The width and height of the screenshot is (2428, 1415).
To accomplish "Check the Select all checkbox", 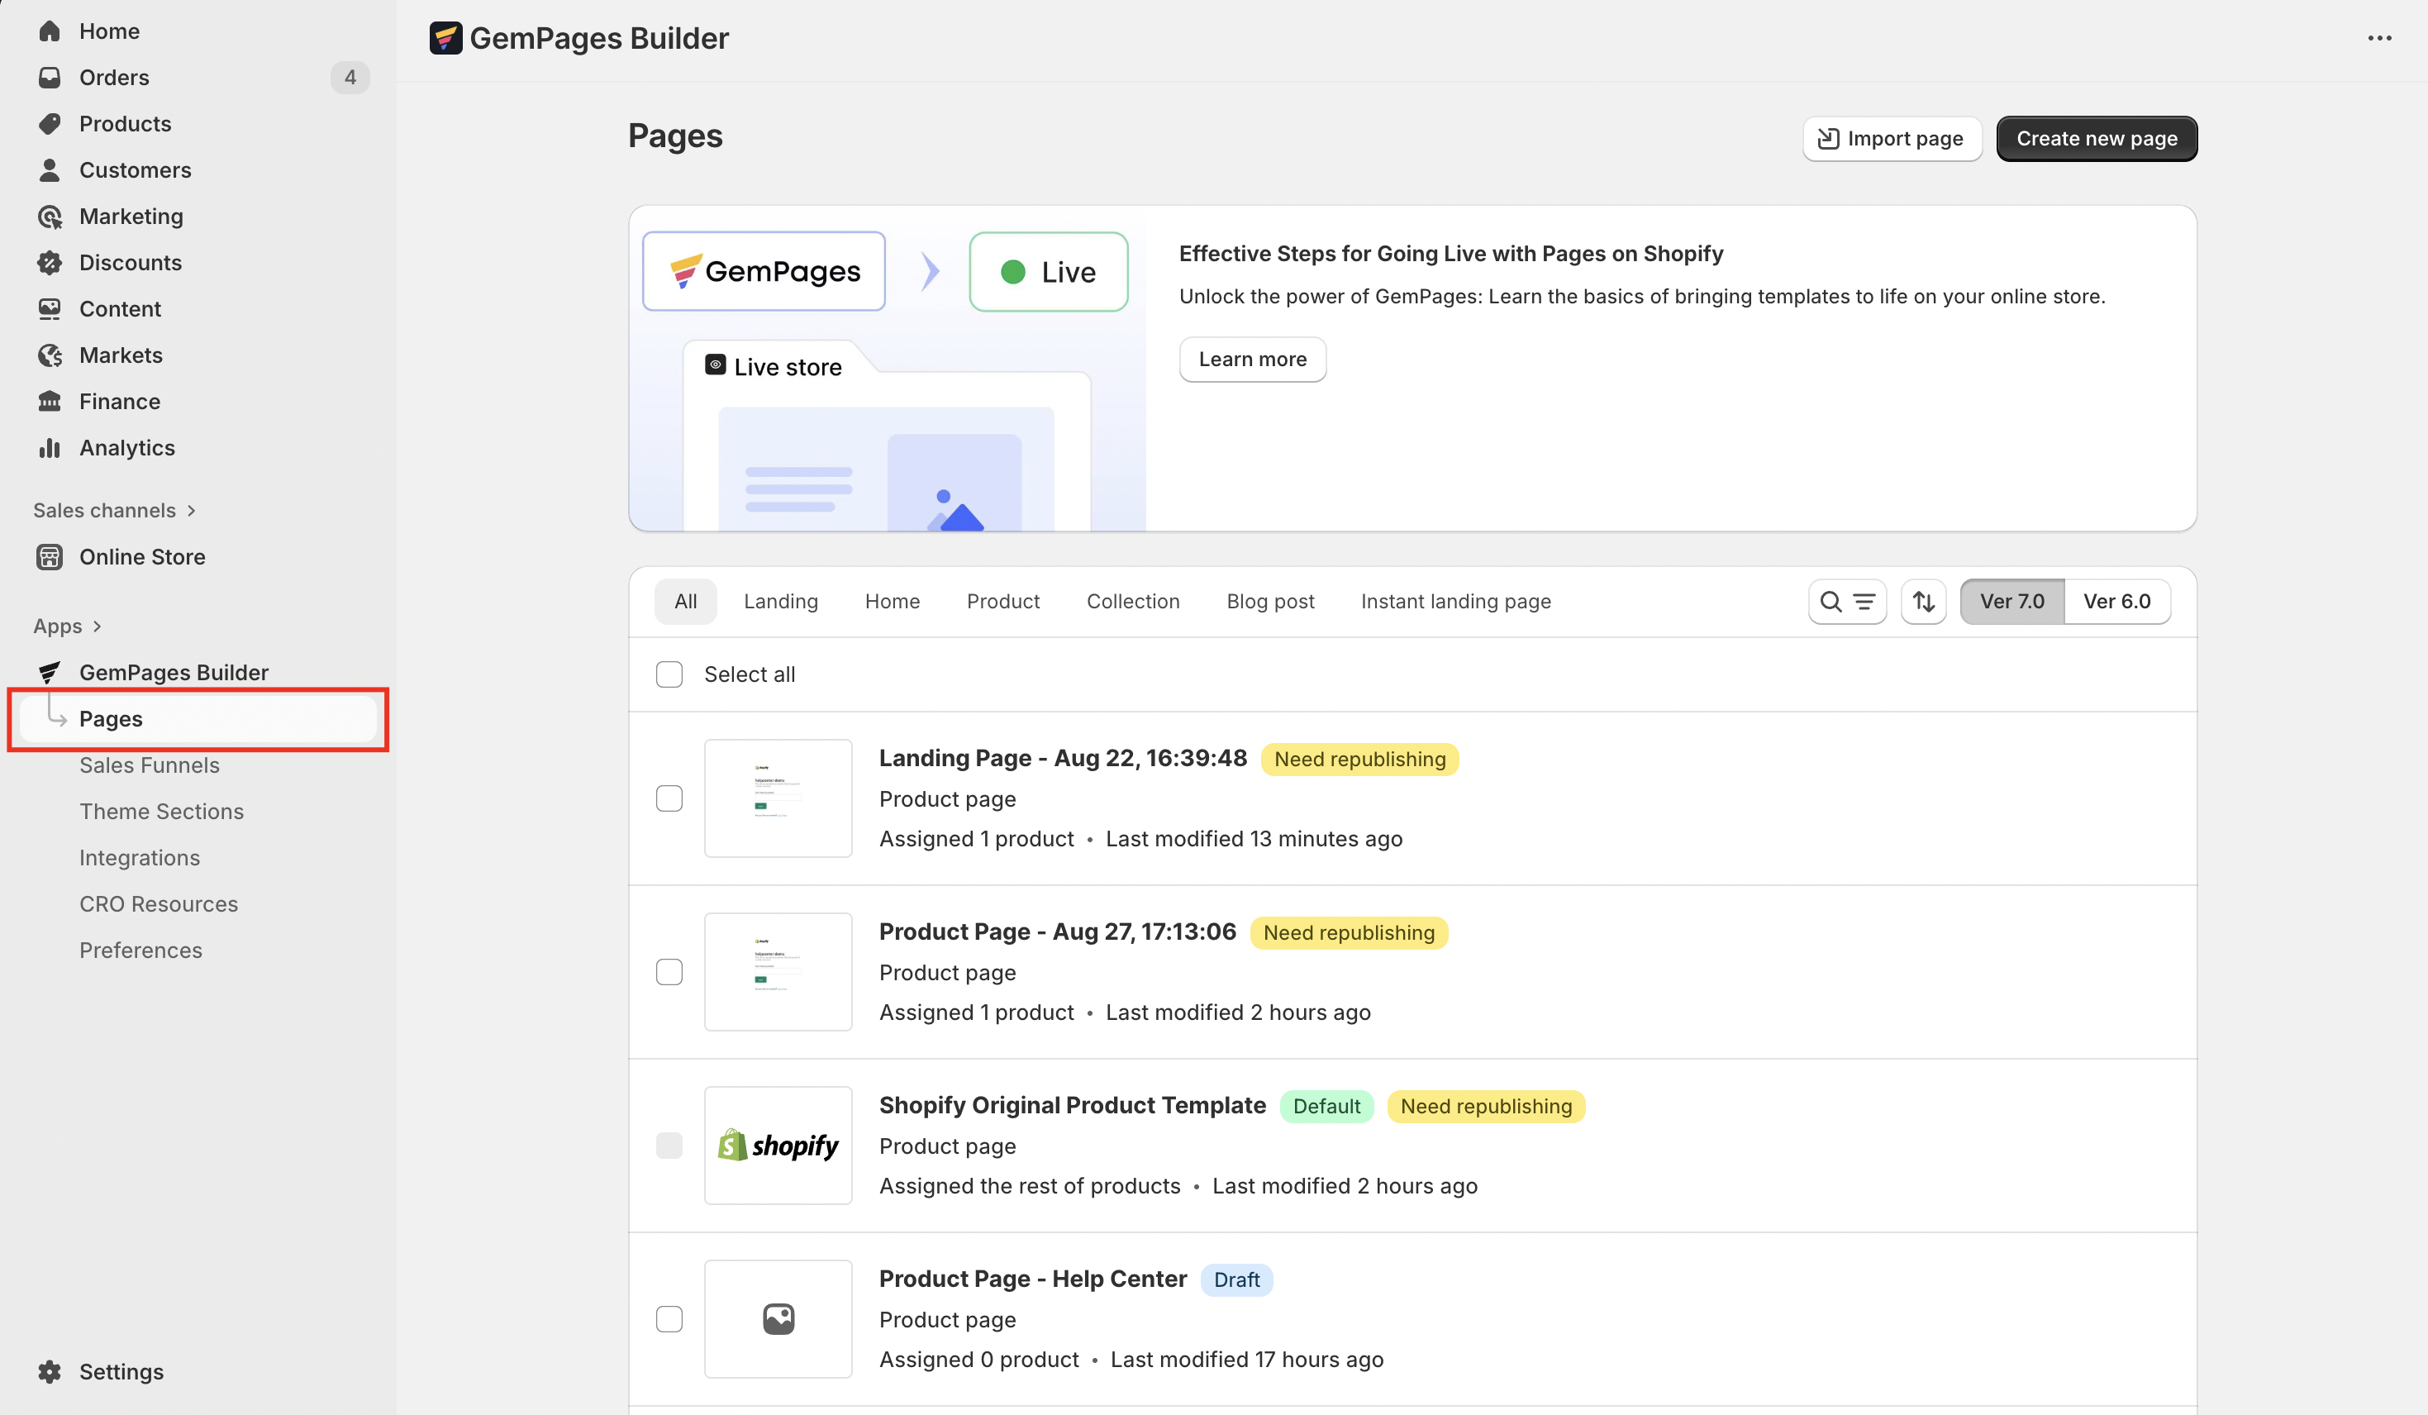I will coord(669,674).
